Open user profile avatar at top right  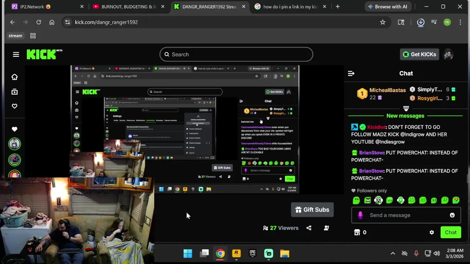(448, 54)
